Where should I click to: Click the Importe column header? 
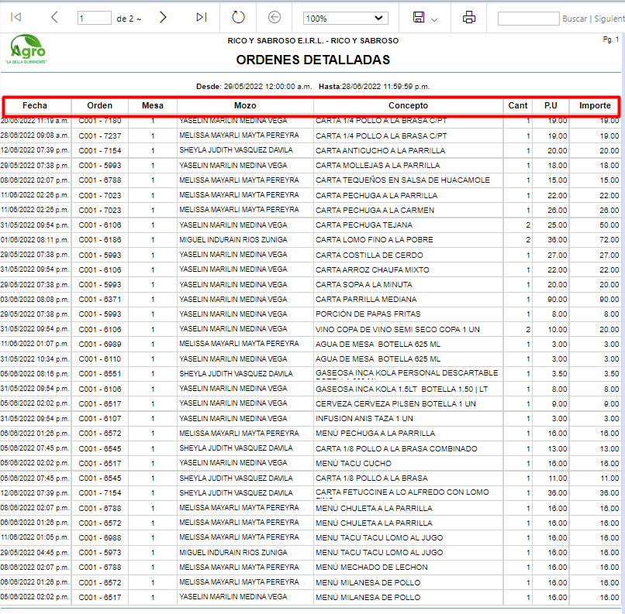click(x=595, y=105)
